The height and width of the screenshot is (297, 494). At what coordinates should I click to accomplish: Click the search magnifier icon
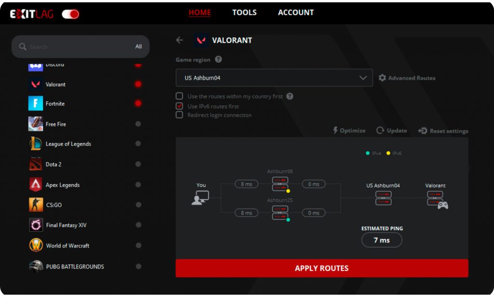23,47
